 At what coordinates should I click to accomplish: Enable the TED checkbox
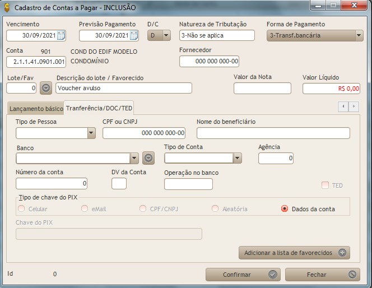(x=325, y=185)
